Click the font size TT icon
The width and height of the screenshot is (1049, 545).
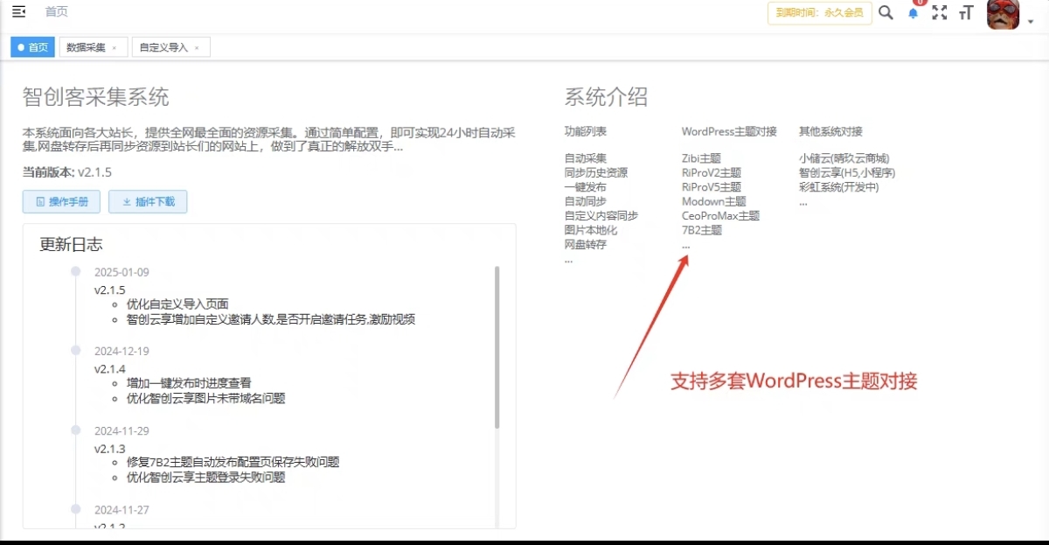pyautogui.click(x=966, y=13)
